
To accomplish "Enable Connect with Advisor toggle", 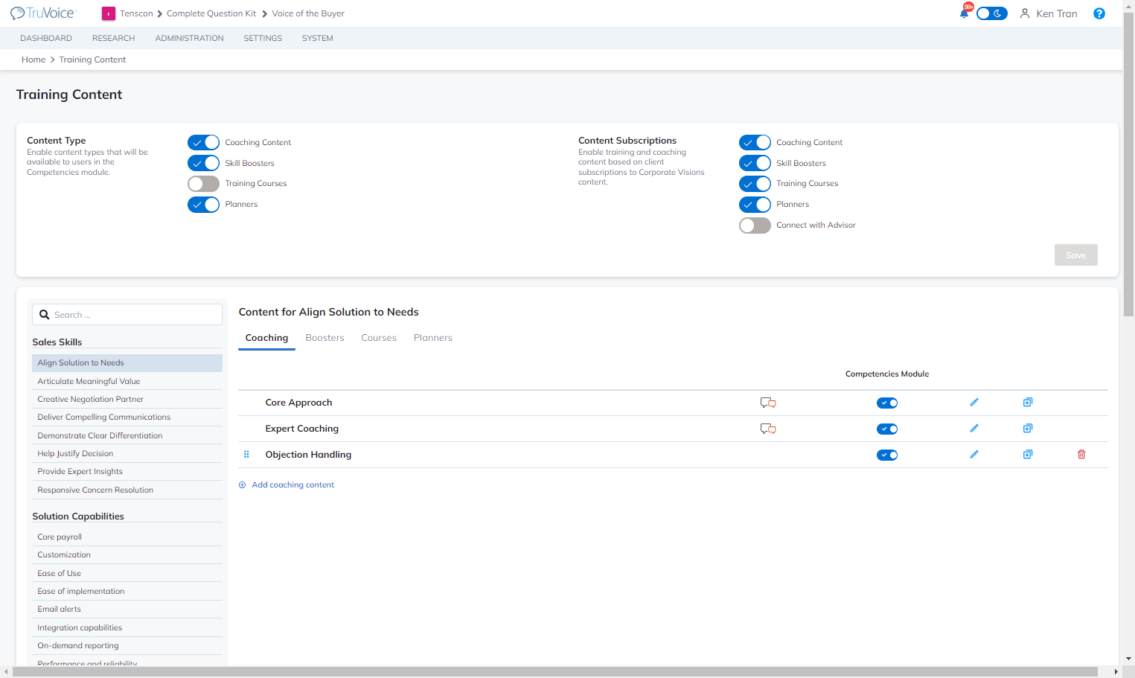I will click(755, 226).
